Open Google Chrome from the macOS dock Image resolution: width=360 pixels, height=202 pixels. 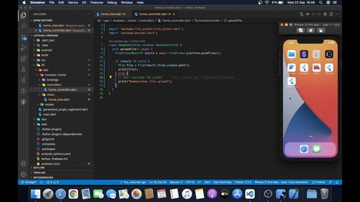coord(73,194)
